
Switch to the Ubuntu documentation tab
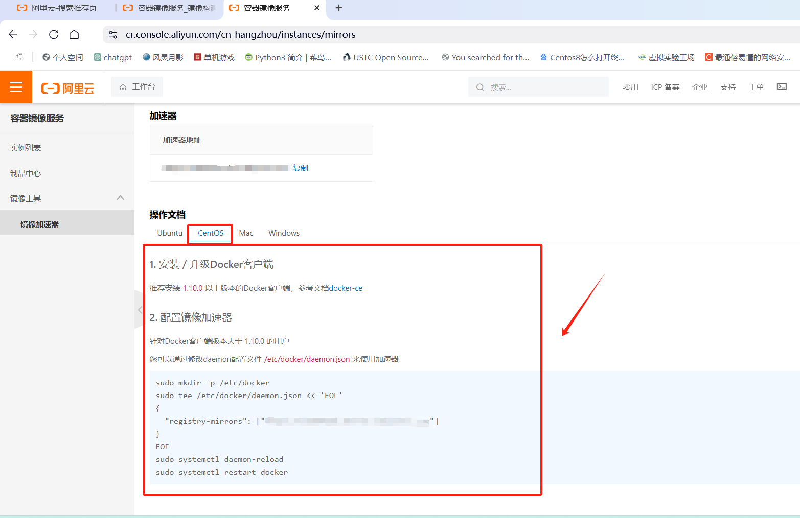pos(170,233)
